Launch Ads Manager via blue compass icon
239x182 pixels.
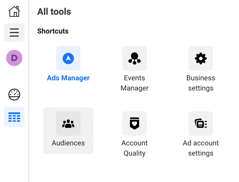pos(68,58)
